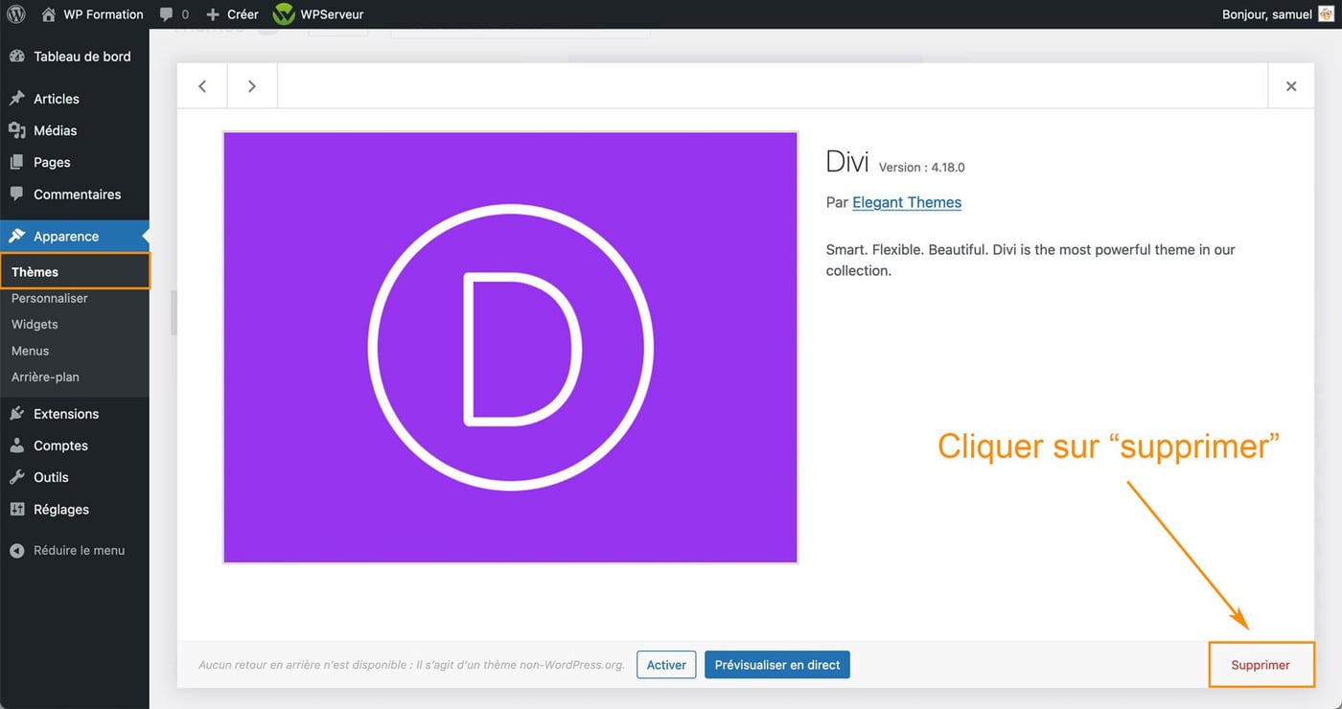Image resolution: width=1342 pixels, height=709 pixels.
Task: Follow the Elegant Themes link
Action: point(907,202)
